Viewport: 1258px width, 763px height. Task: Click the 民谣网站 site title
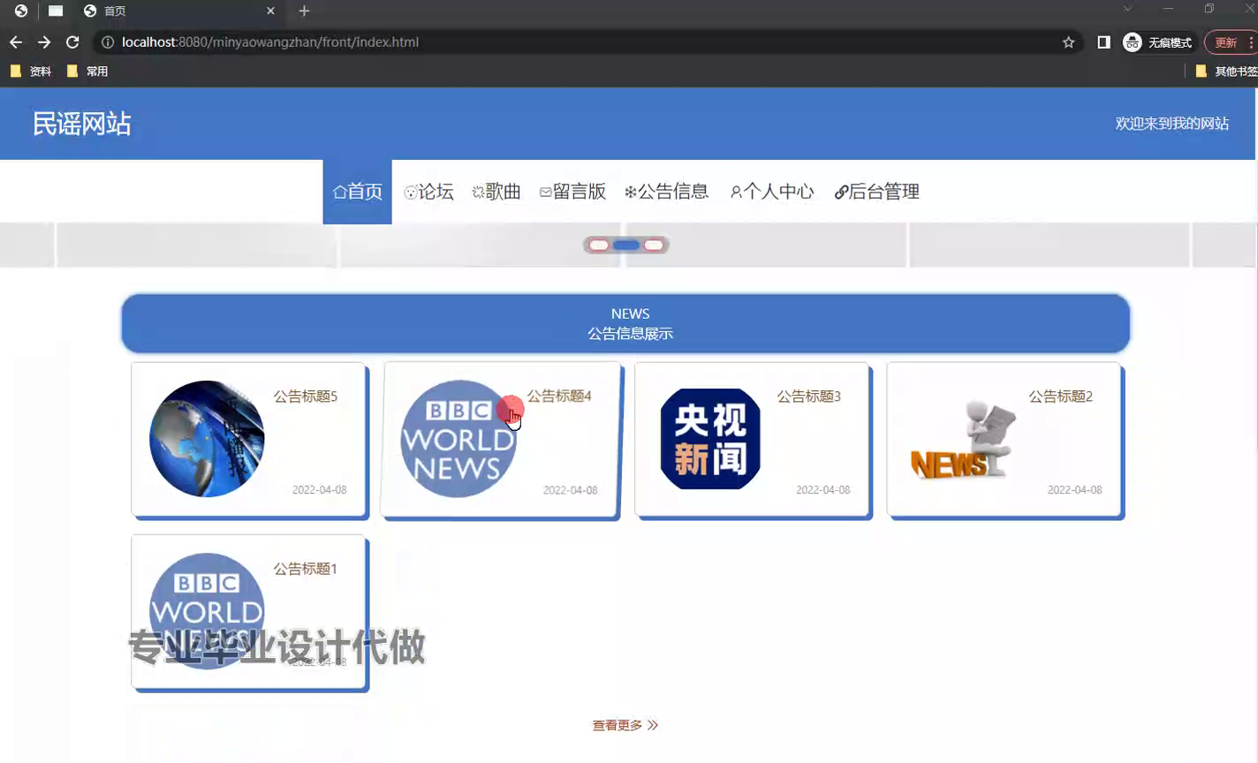tap(82, 124)
